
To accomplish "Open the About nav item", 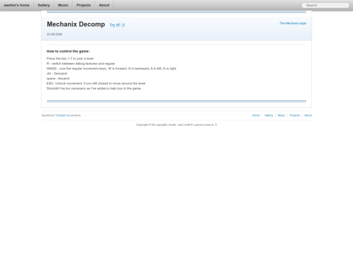I will tap(104, 5).
